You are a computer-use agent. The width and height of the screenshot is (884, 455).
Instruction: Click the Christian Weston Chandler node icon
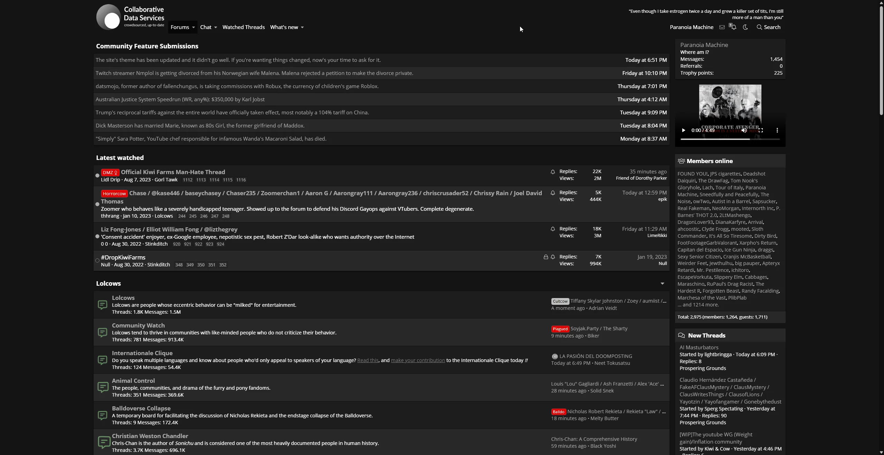104,443
